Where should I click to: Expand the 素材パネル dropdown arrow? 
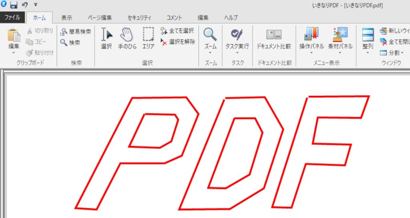coord(340,53)
